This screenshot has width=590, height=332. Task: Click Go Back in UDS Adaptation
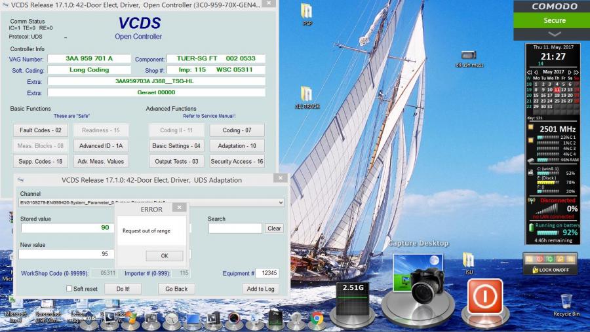[176, 289]
